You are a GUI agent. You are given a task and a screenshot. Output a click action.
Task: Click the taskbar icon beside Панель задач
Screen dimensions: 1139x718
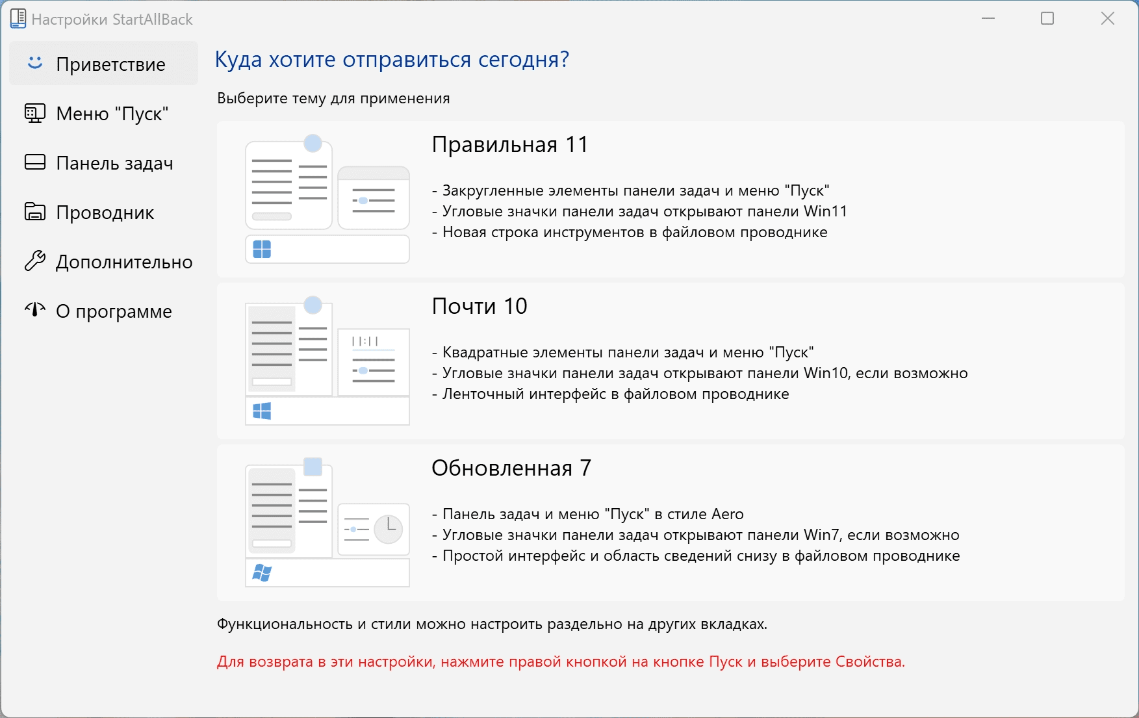point(35,162)
